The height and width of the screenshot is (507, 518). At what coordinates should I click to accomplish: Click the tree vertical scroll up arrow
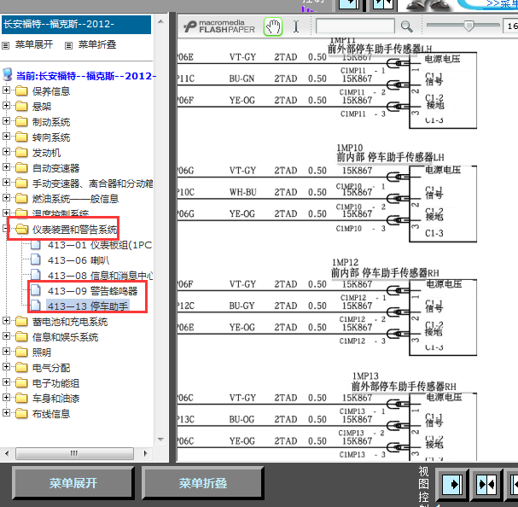coord(161,22)
